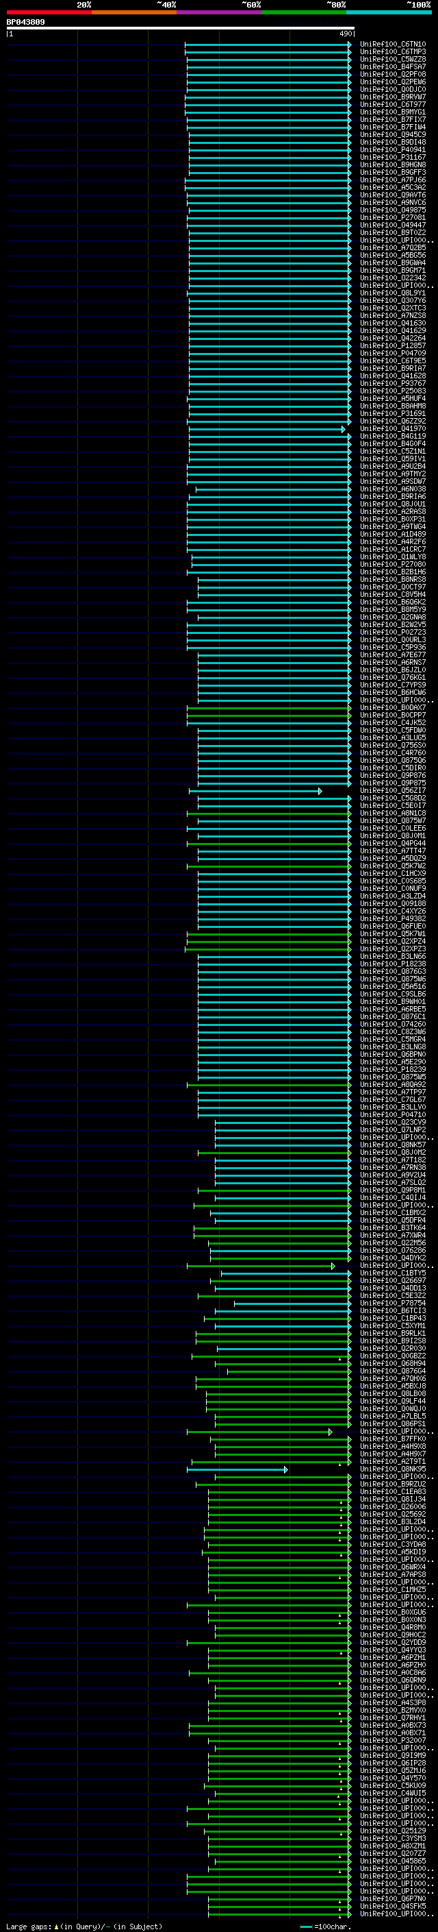Click the query end position 490
Viewport: 438px width, 1932px height.
point(345,34)
